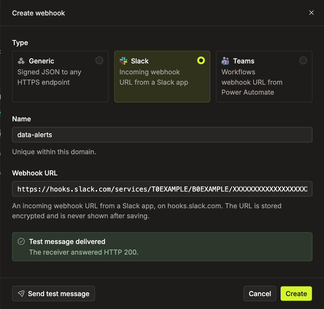
Task: Click the URL stored encrypted help text
Action: tap(147, 211)
